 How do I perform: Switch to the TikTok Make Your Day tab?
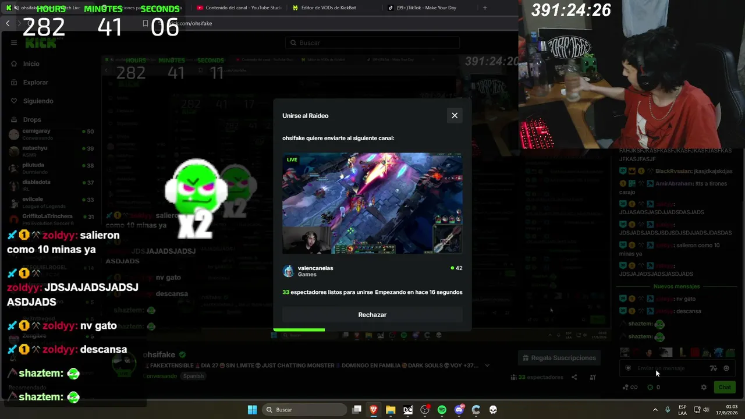point(431,8)
